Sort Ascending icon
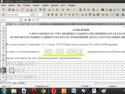This screenshot has height=94, width=125. click(84, 10)
